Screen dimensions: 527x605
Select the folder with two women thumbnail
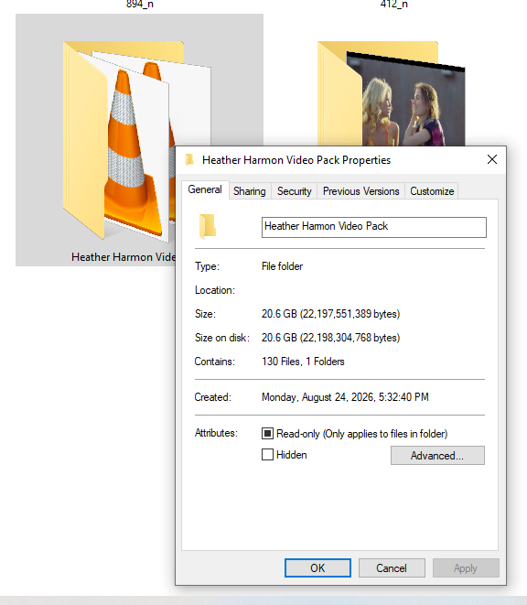[x=392, y=93]
